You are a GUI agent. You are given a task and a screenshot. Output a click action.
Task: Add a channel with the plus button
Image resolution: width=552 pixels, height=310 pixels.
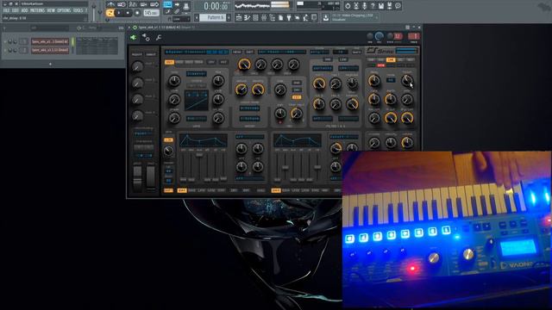50,64
